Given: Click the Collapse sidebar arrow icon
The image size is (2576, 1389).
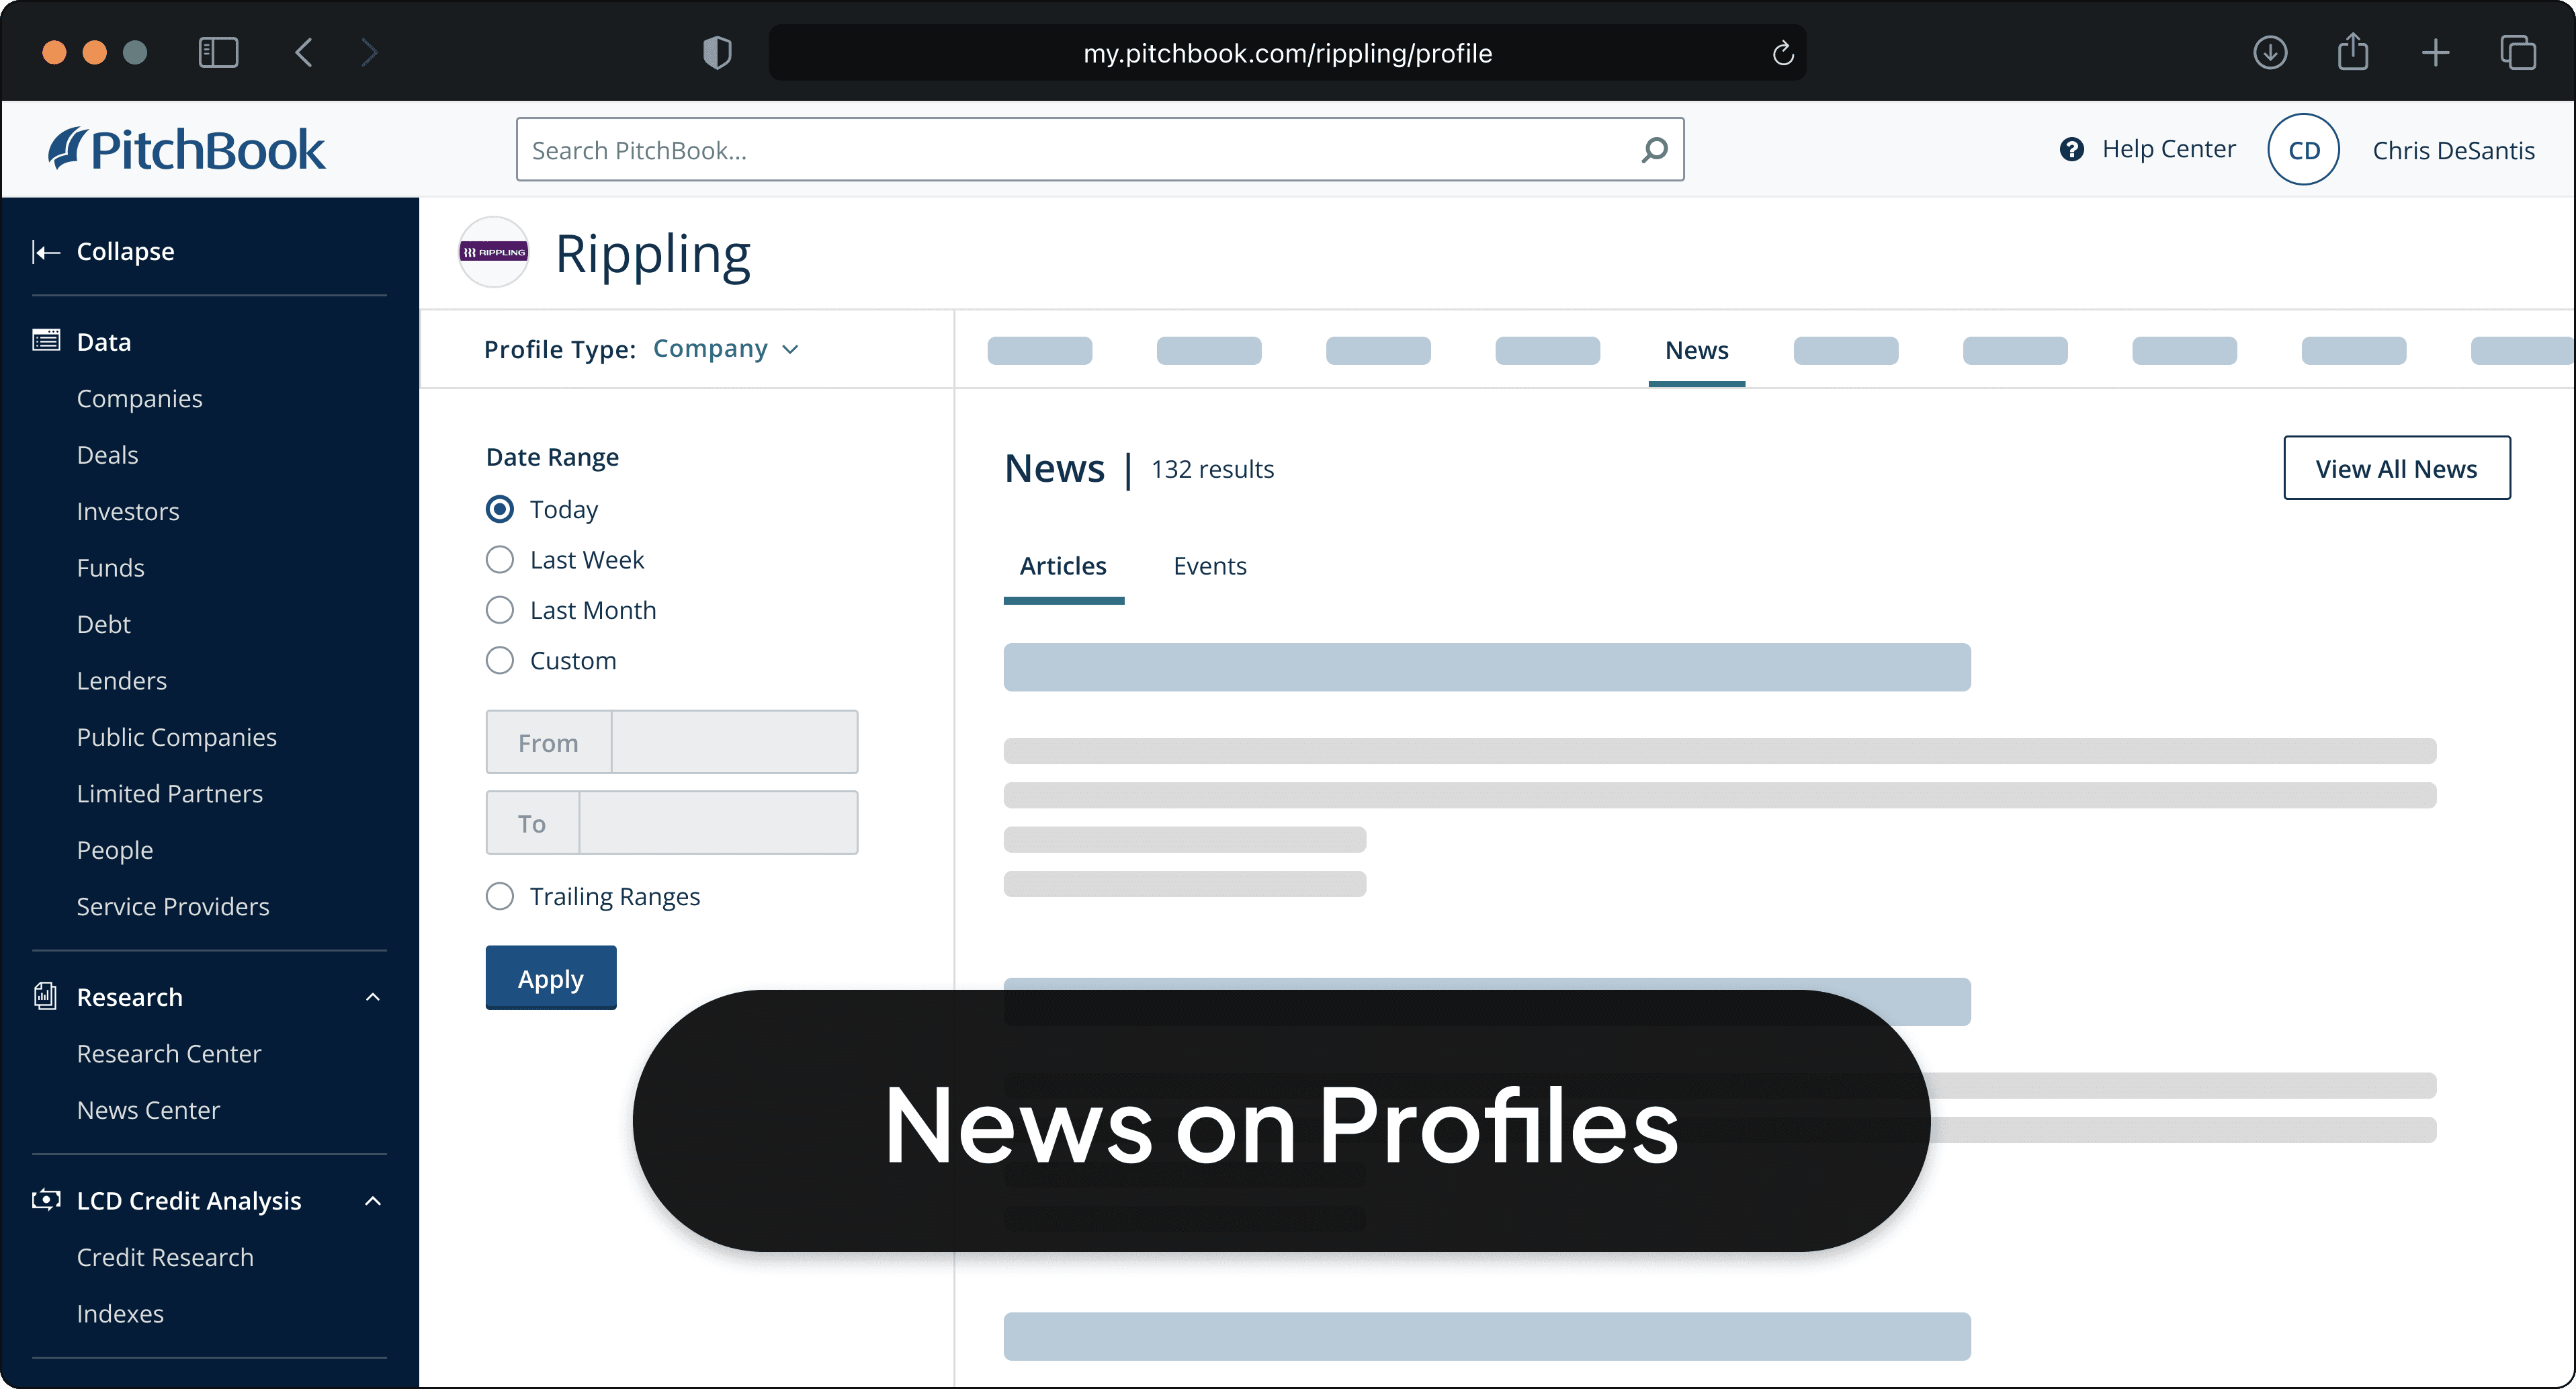Looking at the screenshot, I should [46, 252].
